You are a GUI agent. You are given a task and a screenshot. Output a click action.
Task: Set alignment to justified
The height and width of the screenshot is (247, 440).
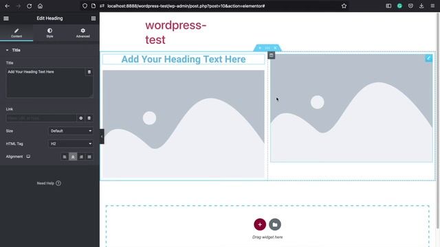[89, 157]
